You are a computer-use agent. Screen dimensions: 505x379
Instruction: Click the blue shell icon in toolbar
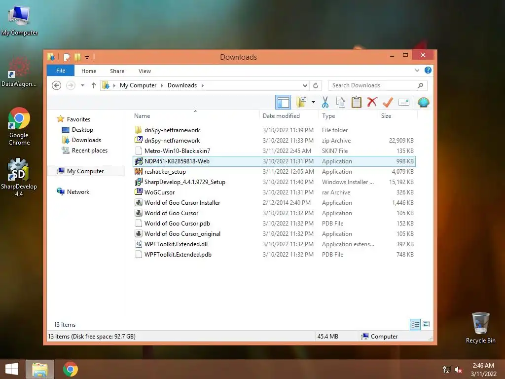[x=423, y=102]
